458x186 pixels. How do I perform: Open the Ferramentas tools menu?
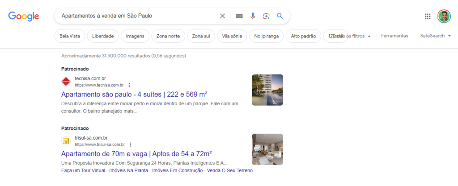click(x=394, y=36)
